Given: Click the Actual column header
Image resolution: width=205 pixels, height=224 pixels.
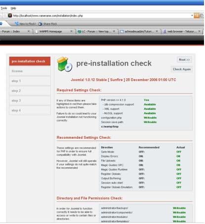Looking at the screenshot, I should coord(181,147).
